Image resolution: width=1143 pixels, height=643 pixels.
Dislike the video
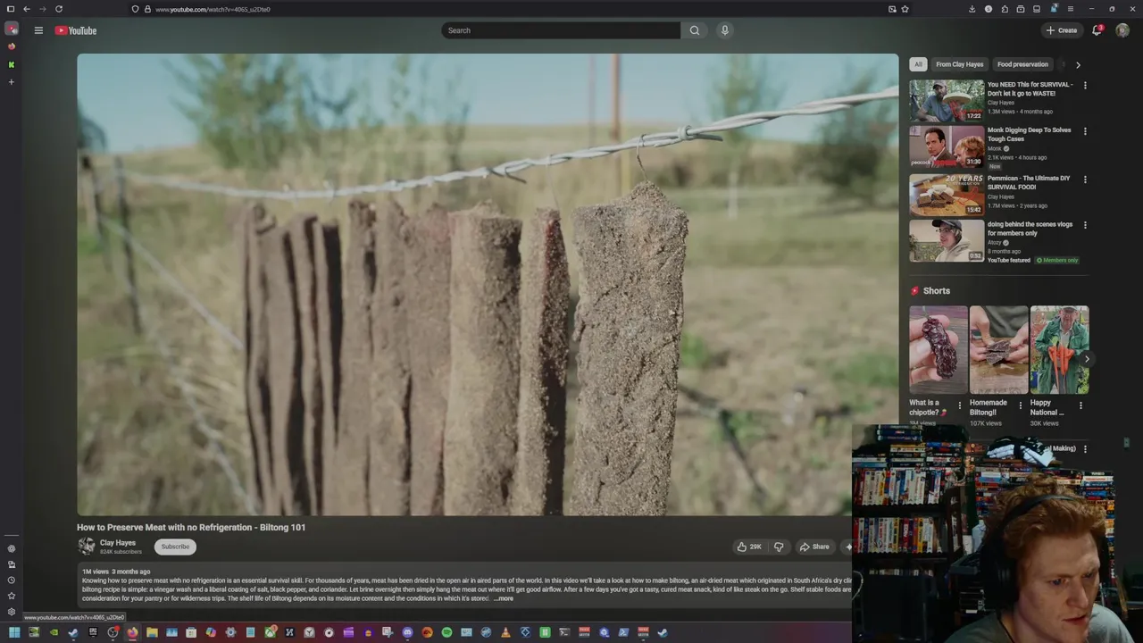pos(779,547)
